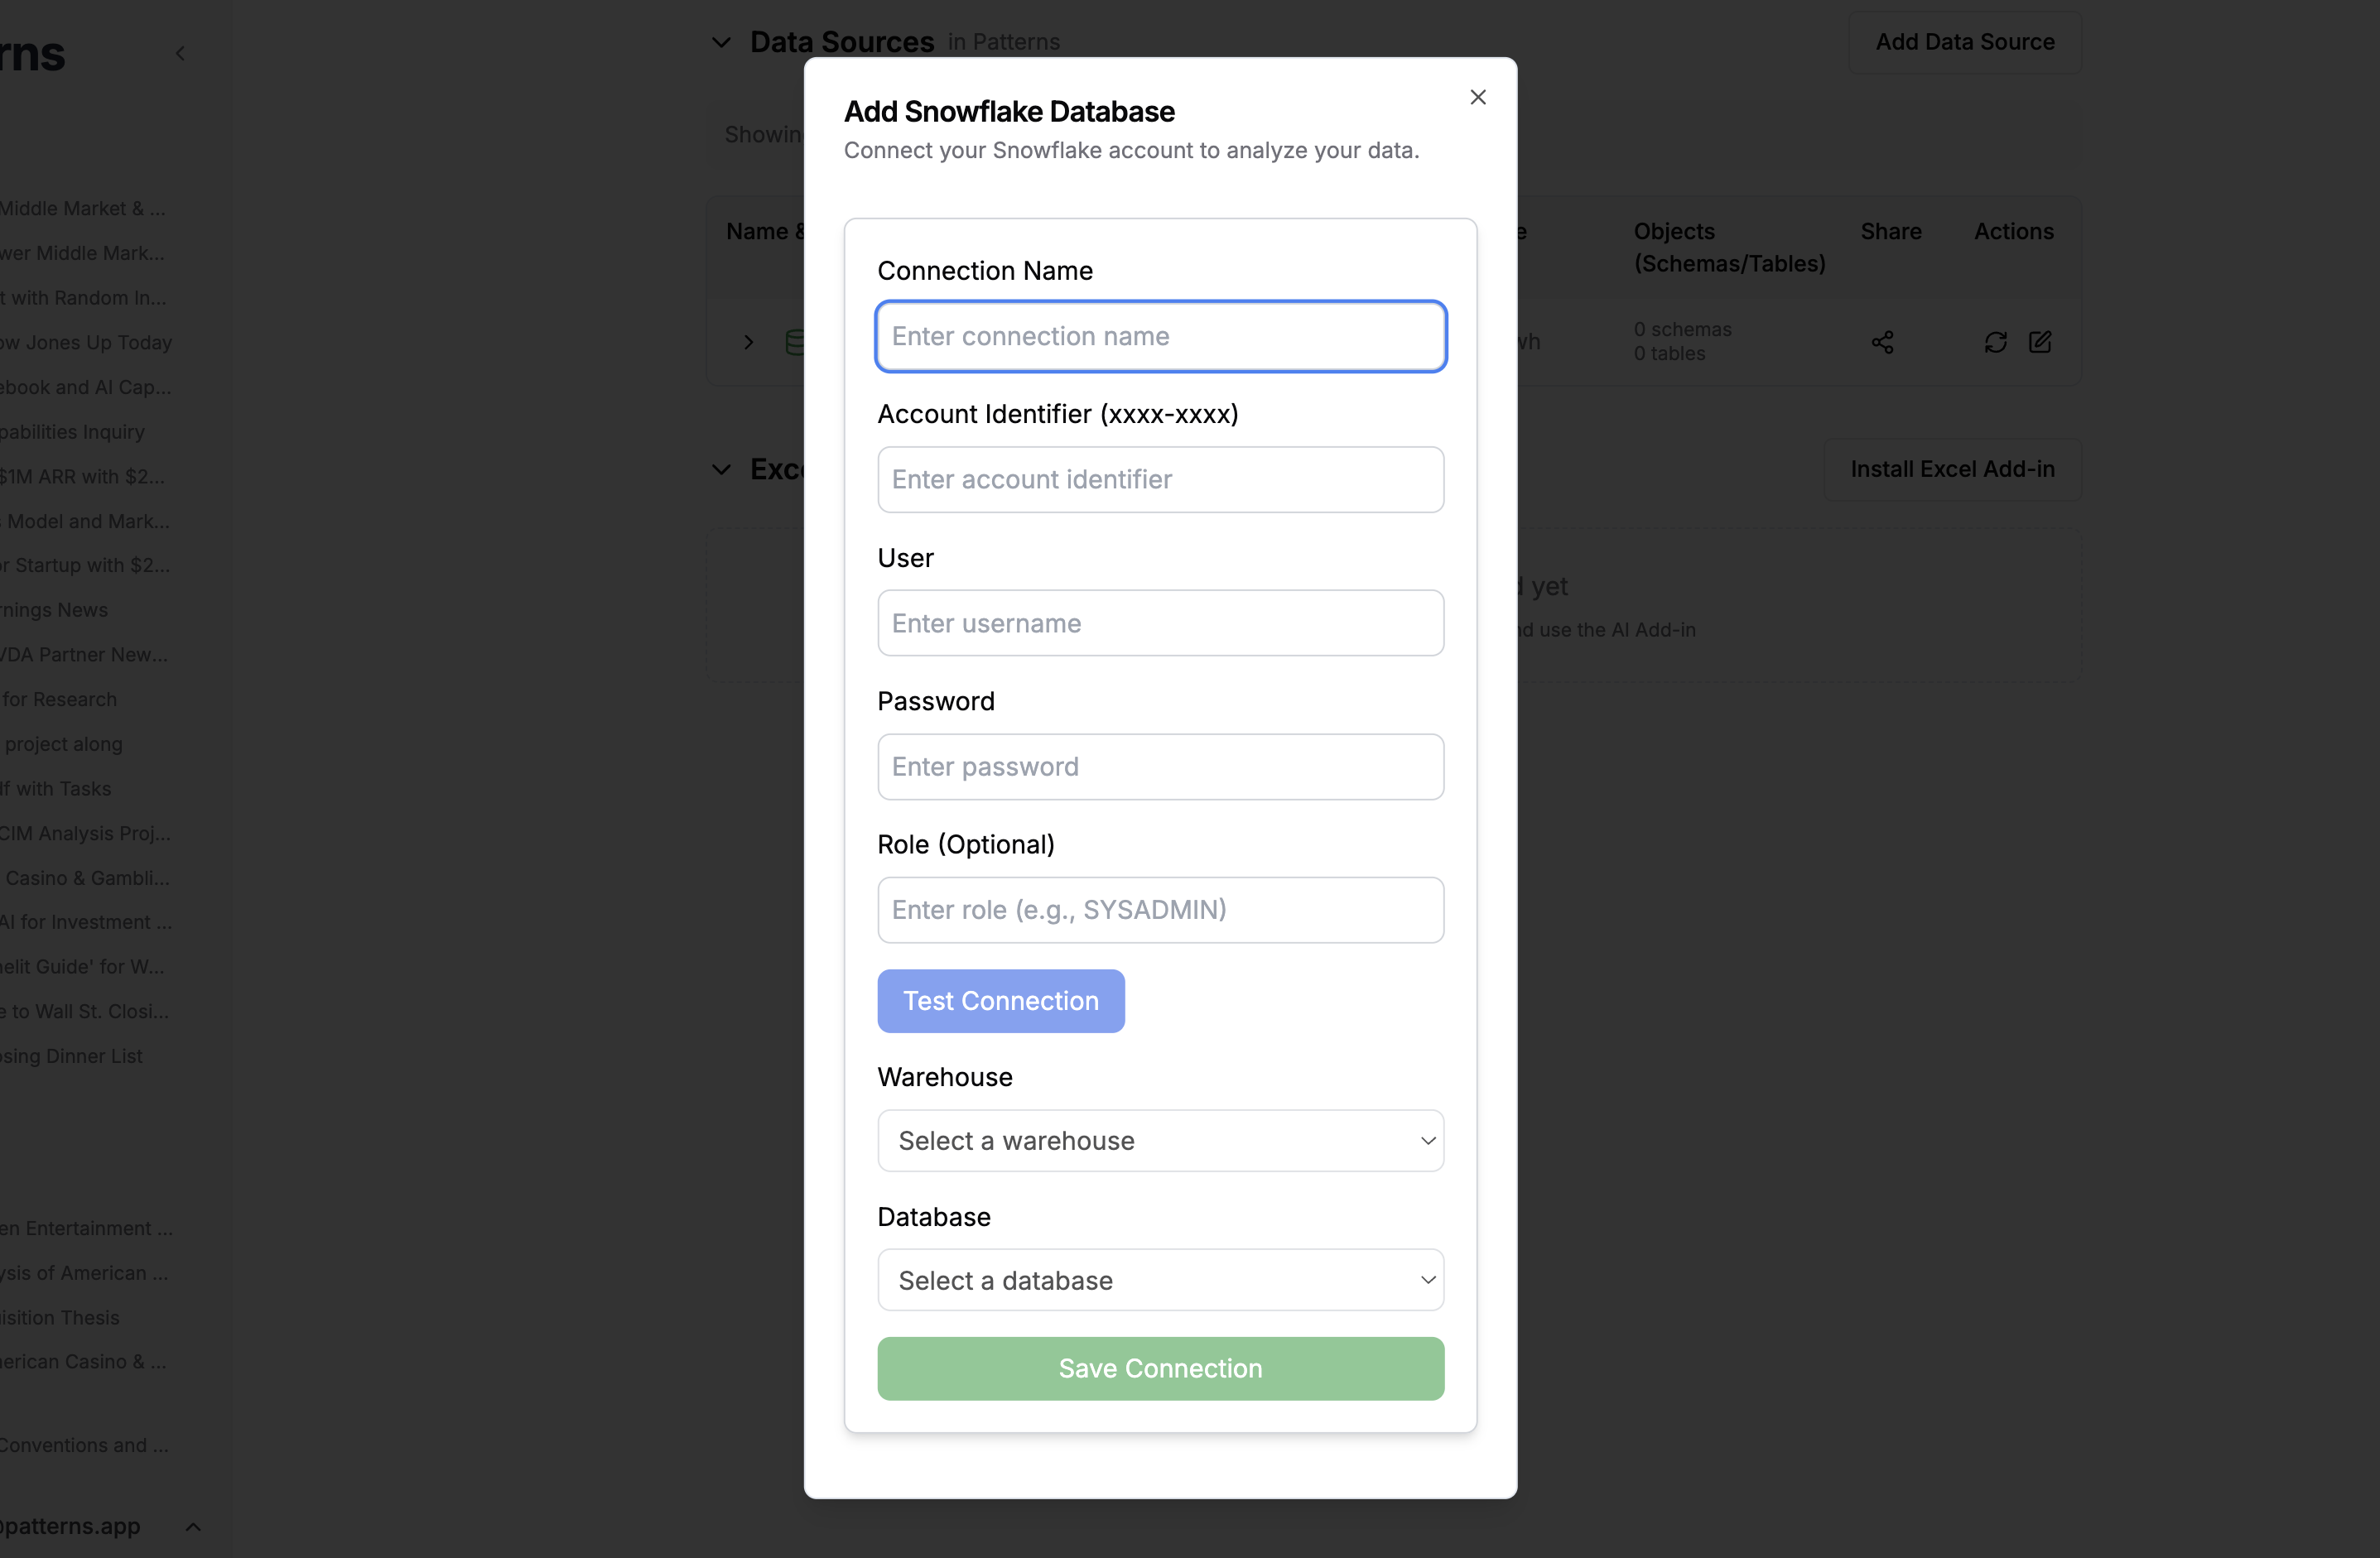Screen dimensions: 2380x1558
Task: Click the refresh icon in Actions column
Action: click(1995, 343)
